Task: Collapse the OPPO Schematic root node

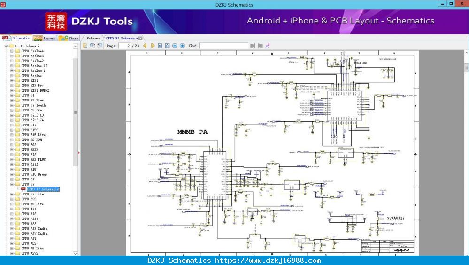Action: pyautogui.click(x=6, y=46)
